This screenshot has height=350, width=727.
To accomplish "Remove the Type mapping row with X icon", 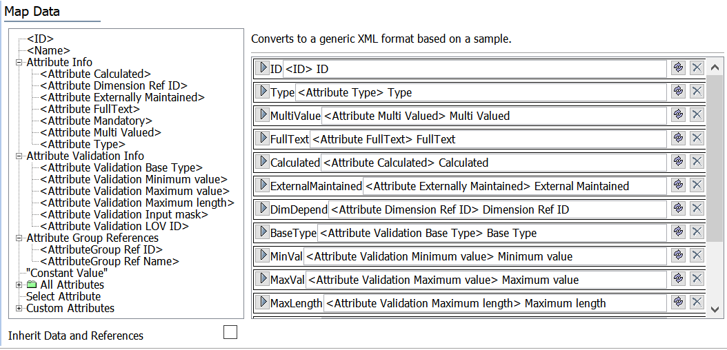I will 697,92.
